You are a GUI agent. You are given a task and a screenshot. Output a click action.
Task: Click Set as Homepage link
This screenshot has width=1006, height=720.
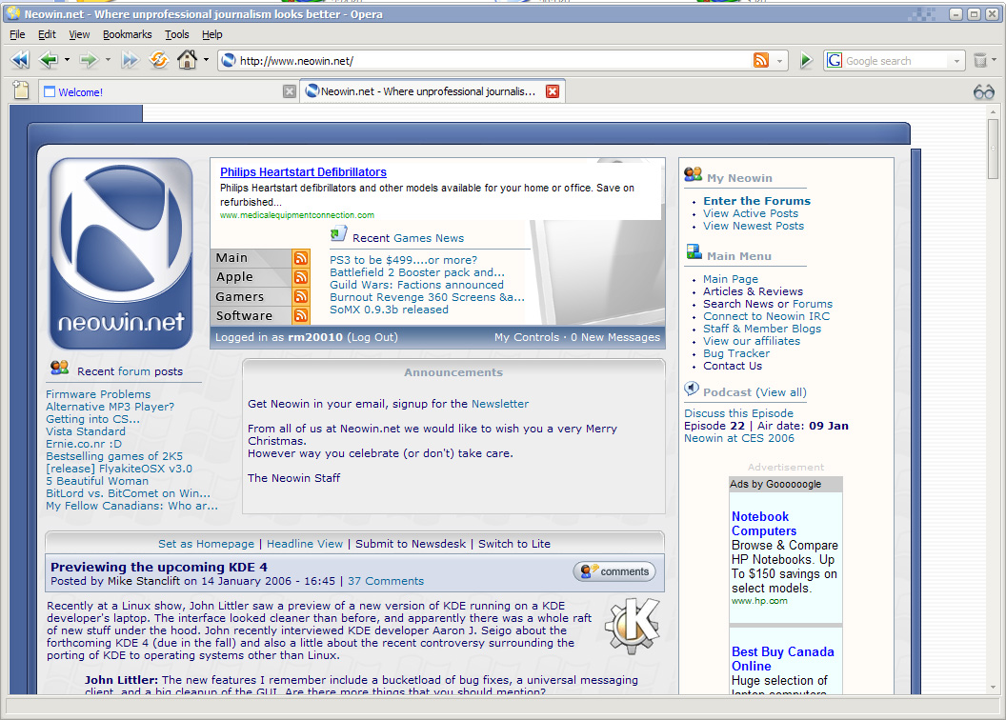click(x=206, y=544)
